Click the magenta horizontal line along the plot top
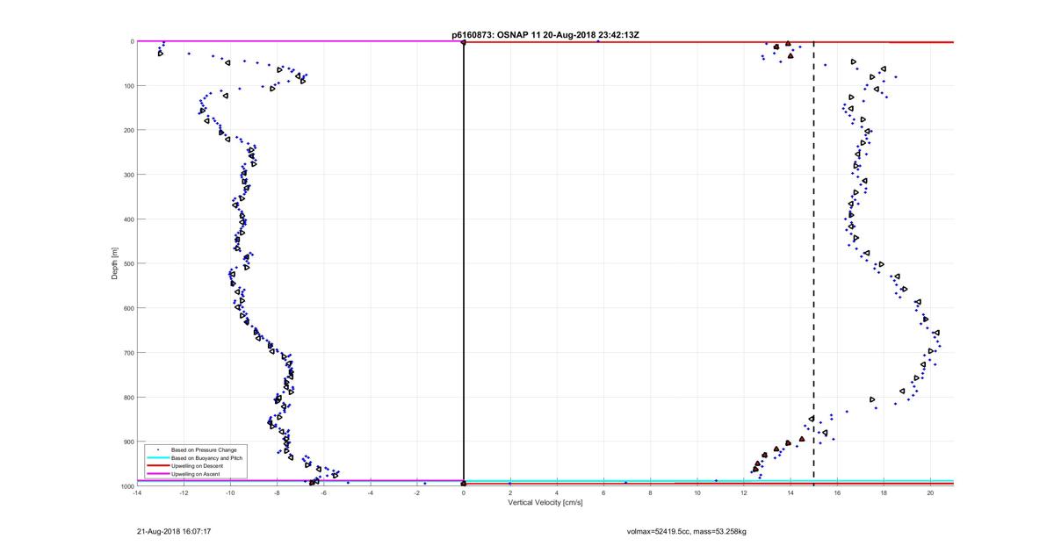The width and height of the screenshot is (1054, 546). (300, 41)
